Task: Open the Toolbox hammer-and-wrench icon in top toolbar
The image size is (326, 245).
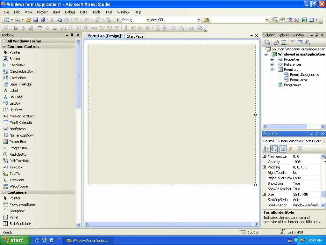Action: tap(296, 20)
